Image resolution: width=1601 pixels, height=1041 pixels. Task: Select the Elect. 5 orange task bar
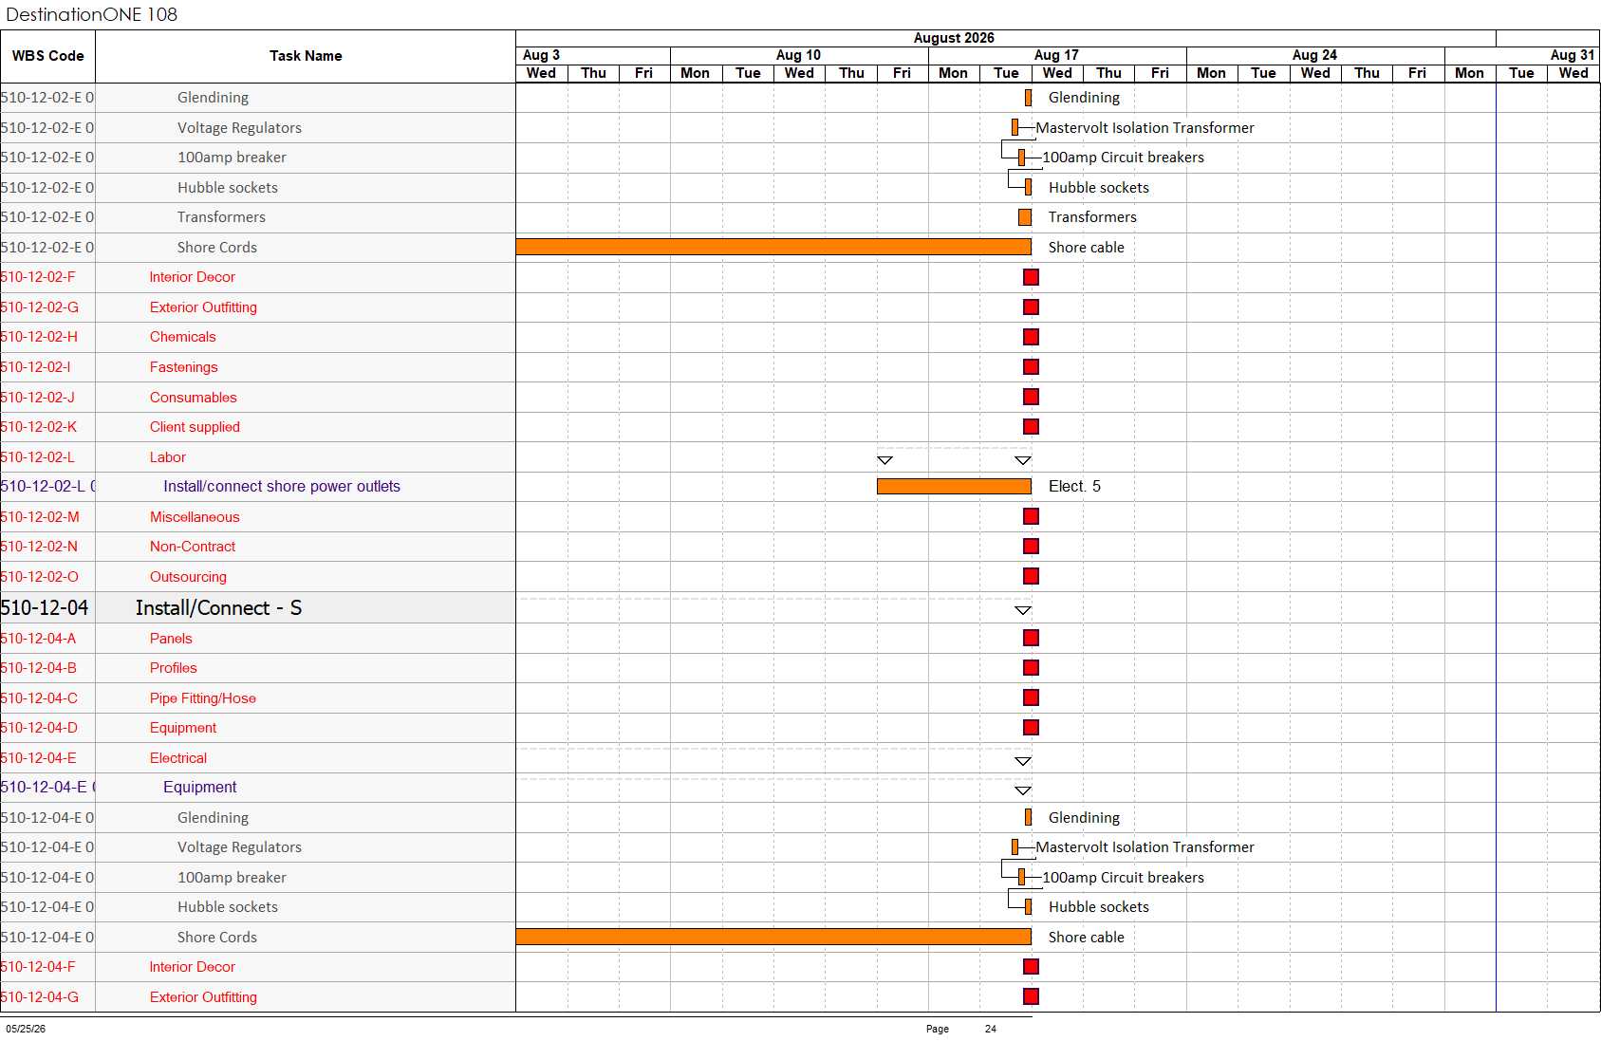click(x=954, y=487)
